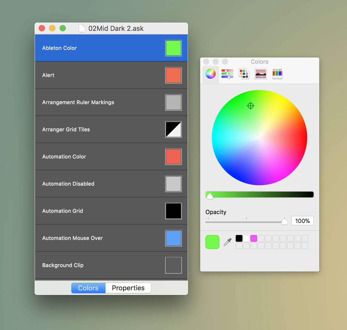The image size is (347, 330).
Task: Open the Automation Color swatch
Action: pyautogui.click(x=173, y=157)
